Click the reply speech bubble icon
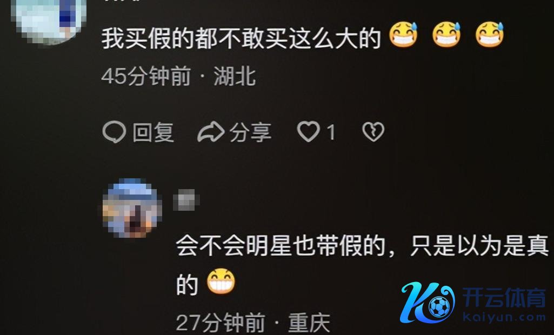The image size is (554, 335). point(114,132)
